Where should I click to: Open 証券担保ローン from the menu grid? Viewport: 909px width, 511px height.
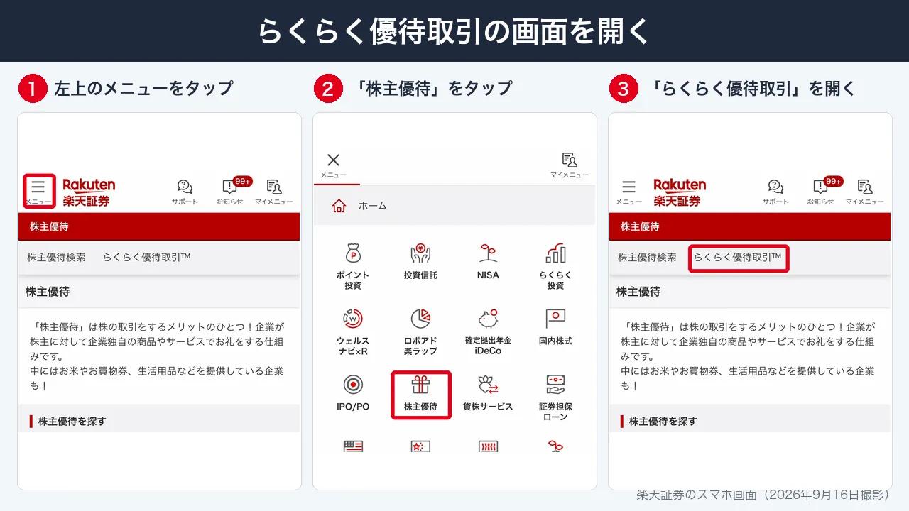pyautogui.click(x=555, y=398)
